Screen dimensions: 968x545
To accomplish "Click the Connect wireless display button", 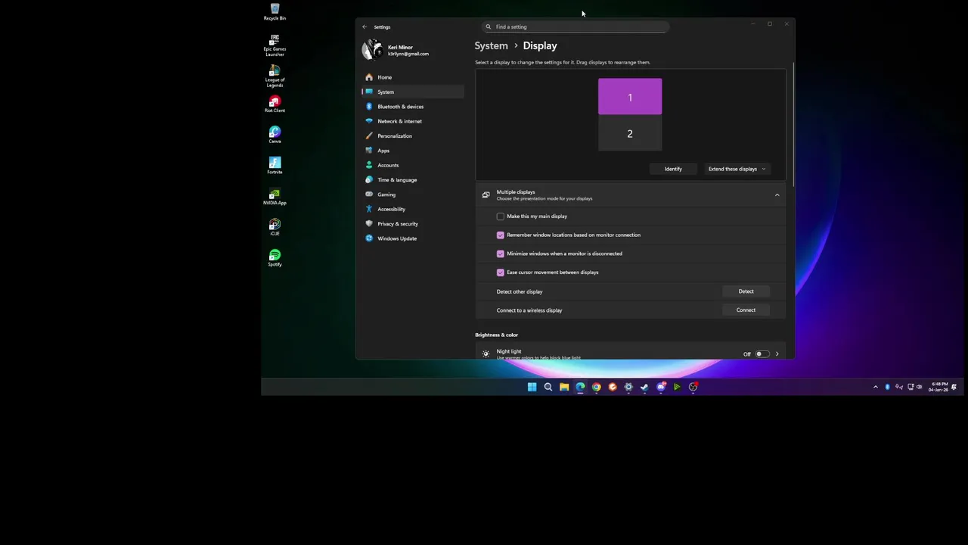I will pyautogui.click(x=746, y=310).
